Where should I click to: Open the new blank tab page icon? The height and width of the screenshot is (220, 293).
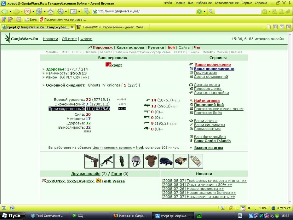tap(269, 27)
